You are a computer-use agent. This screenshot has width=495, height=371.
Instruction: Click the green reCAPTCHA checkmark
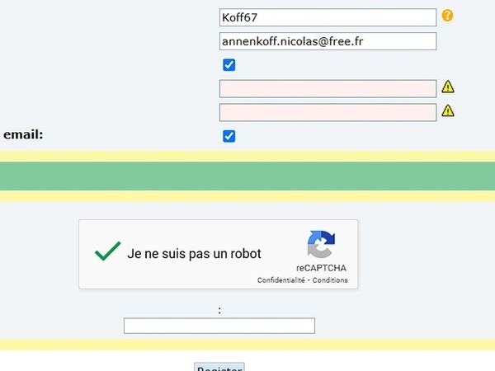point(107,252)
